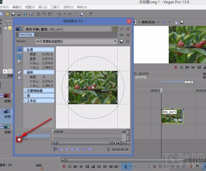Click the record button in transport bar
This screenshot has height=171, width=206.
(x=64, y=166)
